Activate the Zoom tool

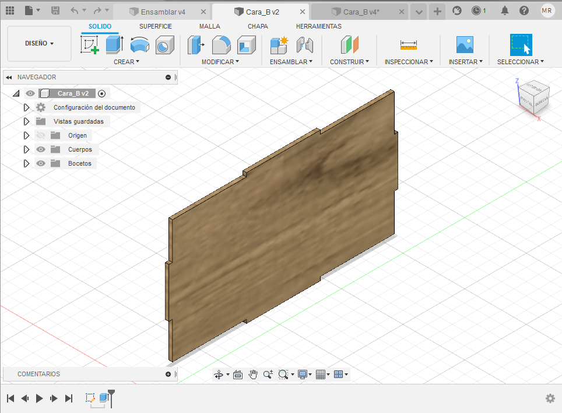(x=268, y=374)
